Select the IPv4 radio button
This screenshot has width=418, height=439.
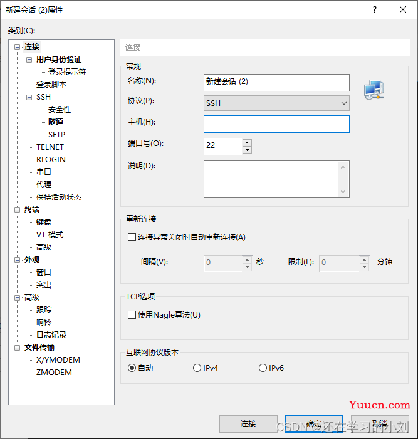tap(197, 368)
